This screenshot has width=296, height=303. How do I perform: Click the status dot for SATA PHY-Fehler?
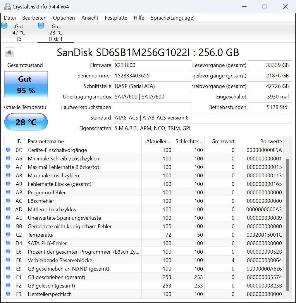(8, 243)
